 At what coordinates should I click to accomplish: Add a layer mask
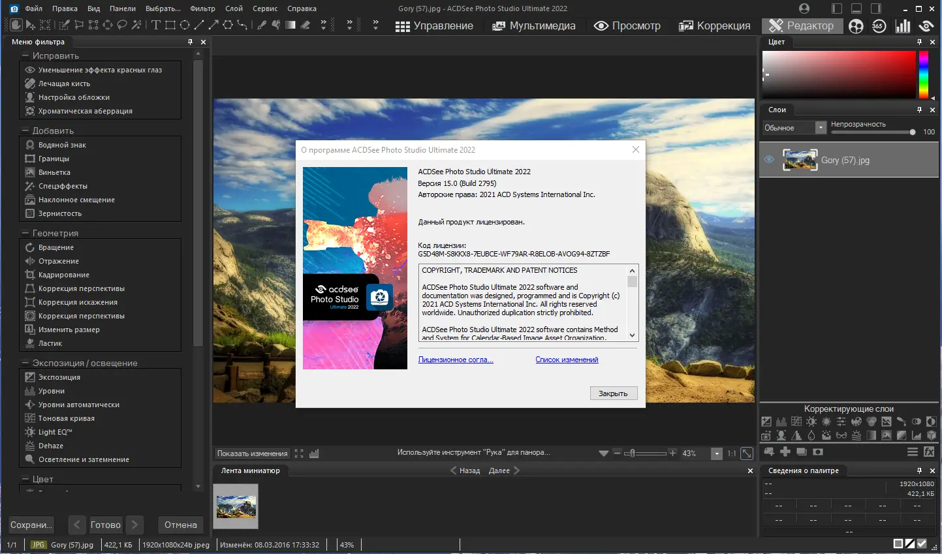(x=818, y=452)
